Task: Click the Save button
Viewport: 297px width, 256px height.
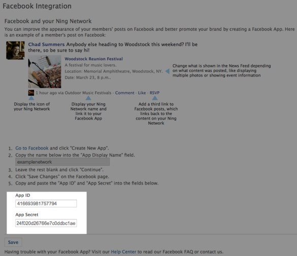Action: click(x=13, y=242)
